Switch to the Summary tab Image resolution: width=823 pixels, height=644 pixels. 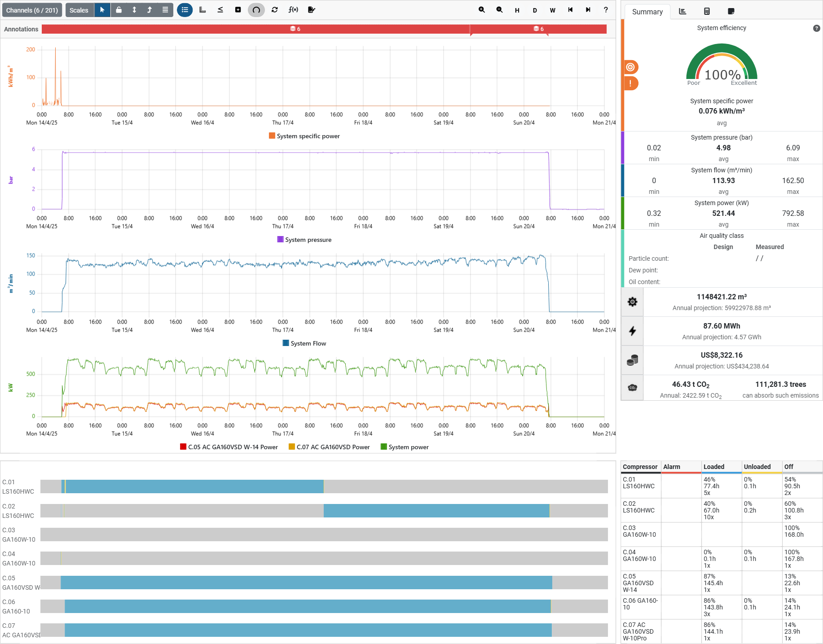[647, 12]
